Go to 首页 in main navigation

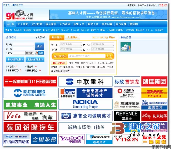coord(10,24)
